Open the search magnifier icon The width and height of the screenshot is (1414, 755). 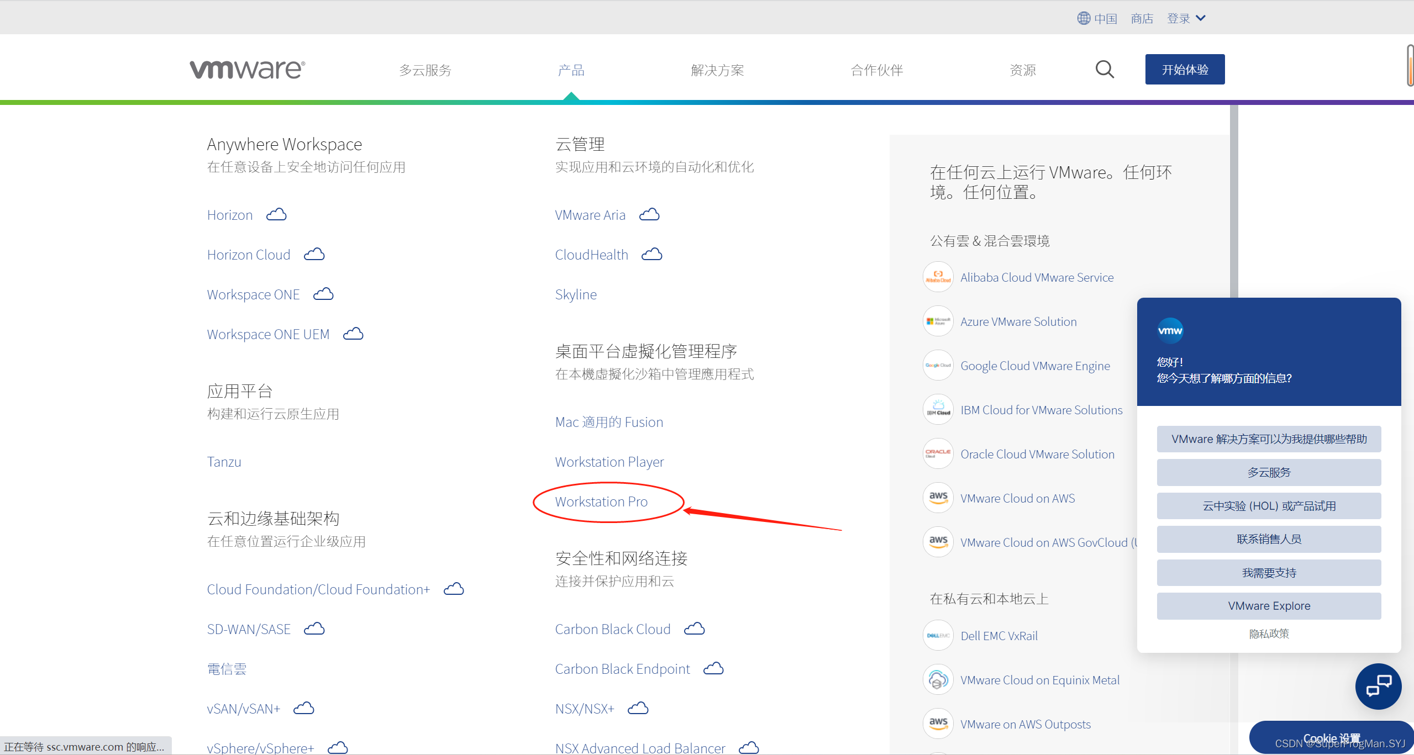click(1105, 70)
